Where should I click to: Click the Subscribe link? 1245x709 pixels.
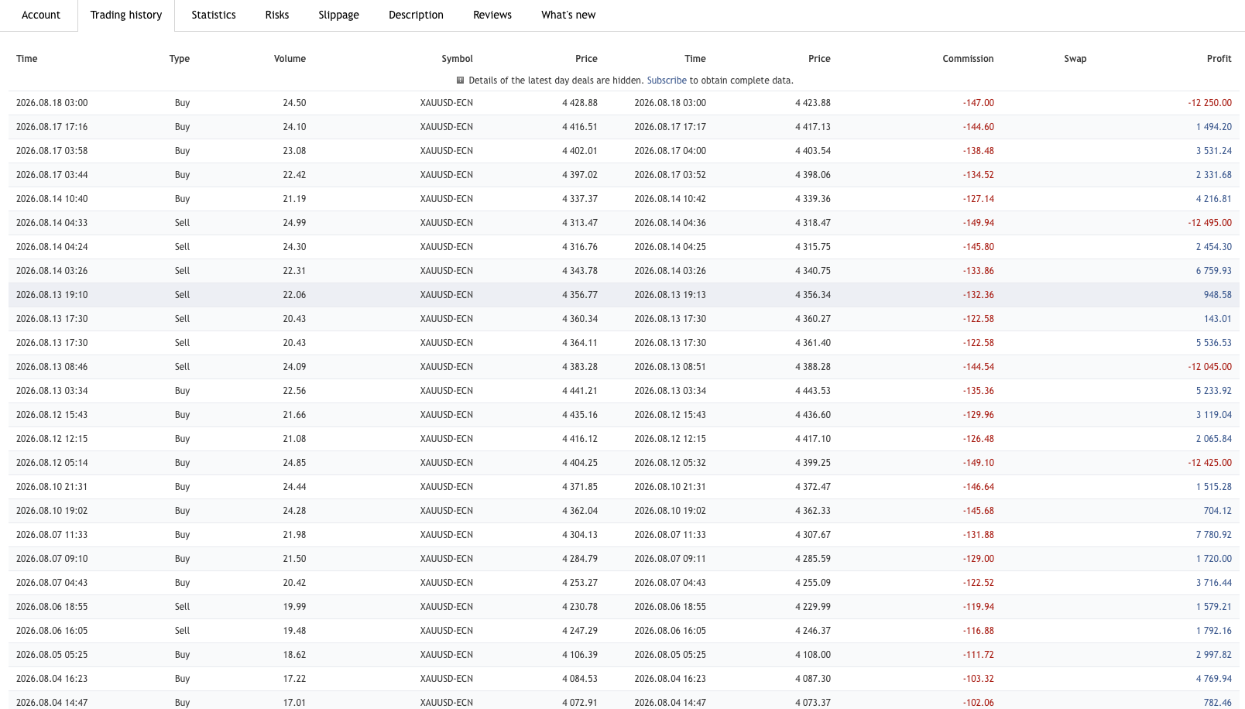(667, 80)
